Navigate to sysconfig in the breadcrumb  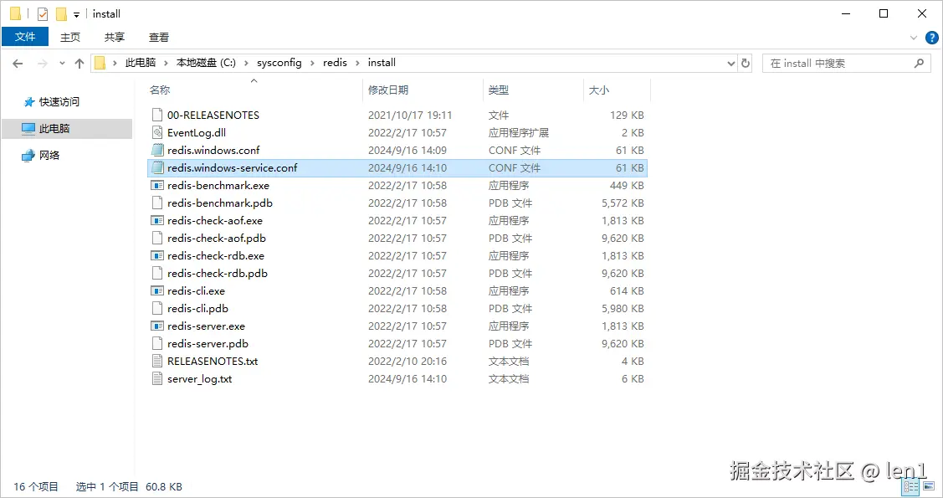point(279,63)
